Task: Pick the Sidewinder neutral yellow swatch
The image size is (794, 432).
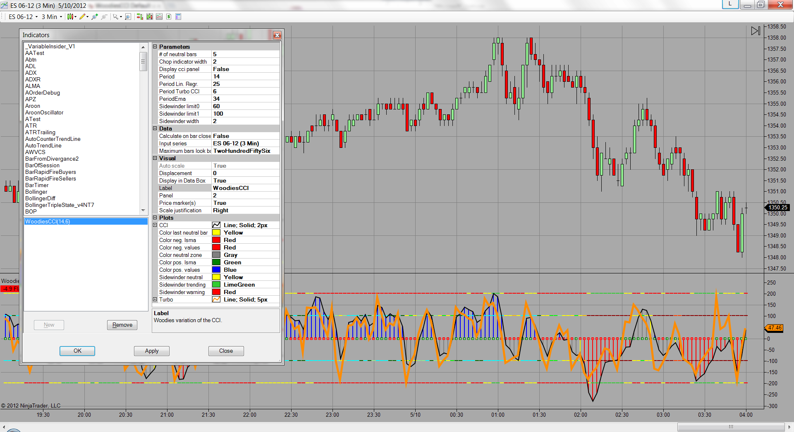Action: [216, 277]
